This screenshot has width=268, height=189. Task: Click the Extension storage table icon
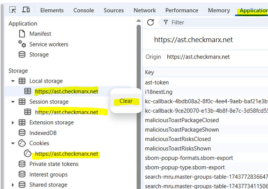22,122
